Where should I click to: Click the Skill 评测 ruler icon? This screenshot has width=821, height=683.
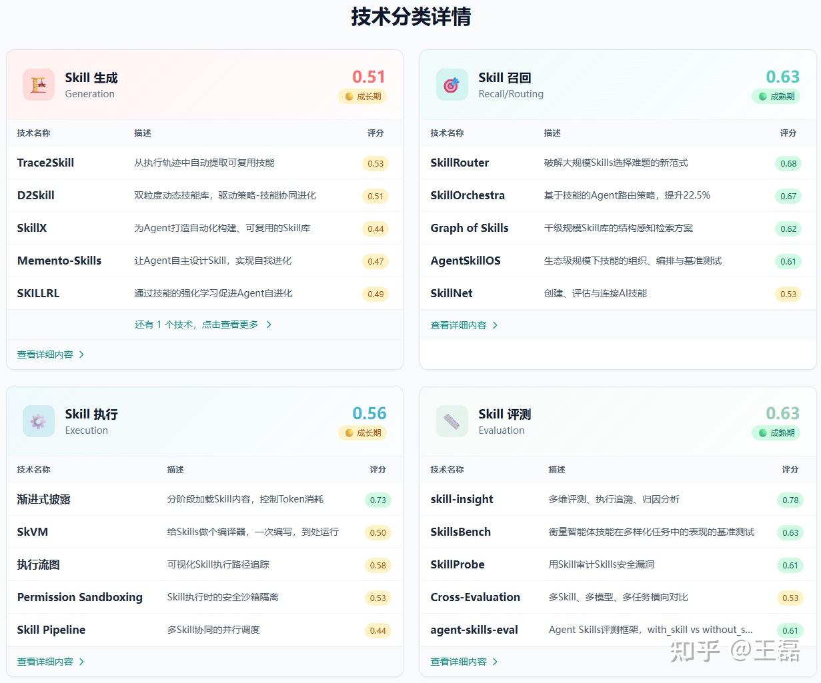452,422
